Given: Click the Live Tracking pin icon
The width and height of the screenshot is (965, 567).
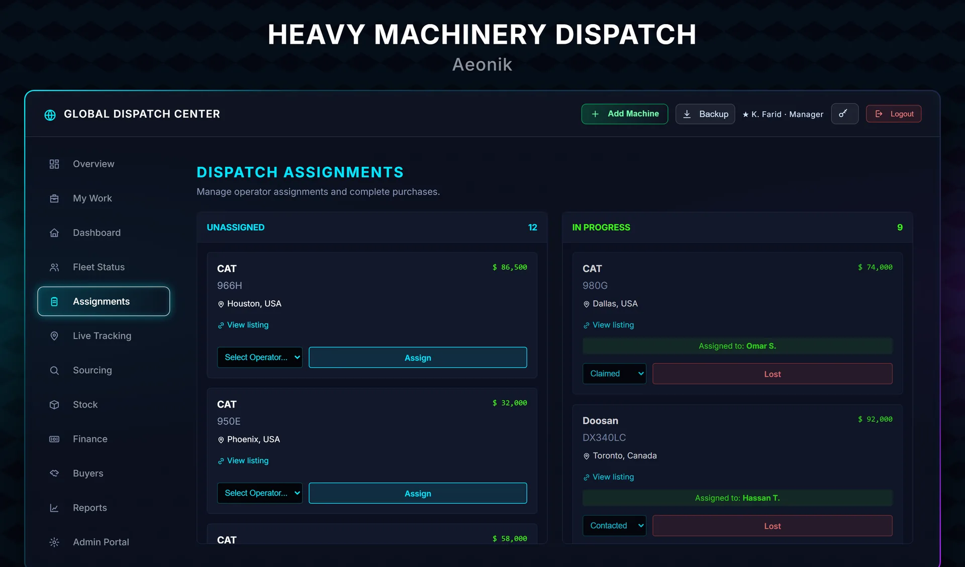Looking at the screenshot, I should click(54, 336).
